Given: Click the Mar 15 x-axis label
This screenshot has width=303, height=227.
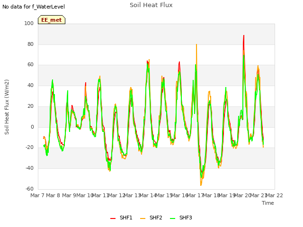Looking at the screenshot, I should (164, 195).
